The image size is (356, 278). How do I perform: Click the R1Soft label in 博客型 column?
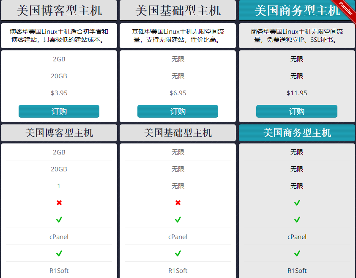(x=59, y=270)
